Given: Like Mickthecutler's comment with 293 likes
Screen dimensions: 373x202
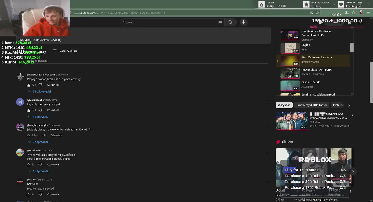Looking at the screenshot, I should (29, 110).
